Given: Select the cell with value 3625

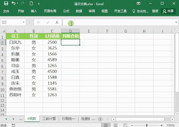Looking at the screenshot, I should point(52,48).
